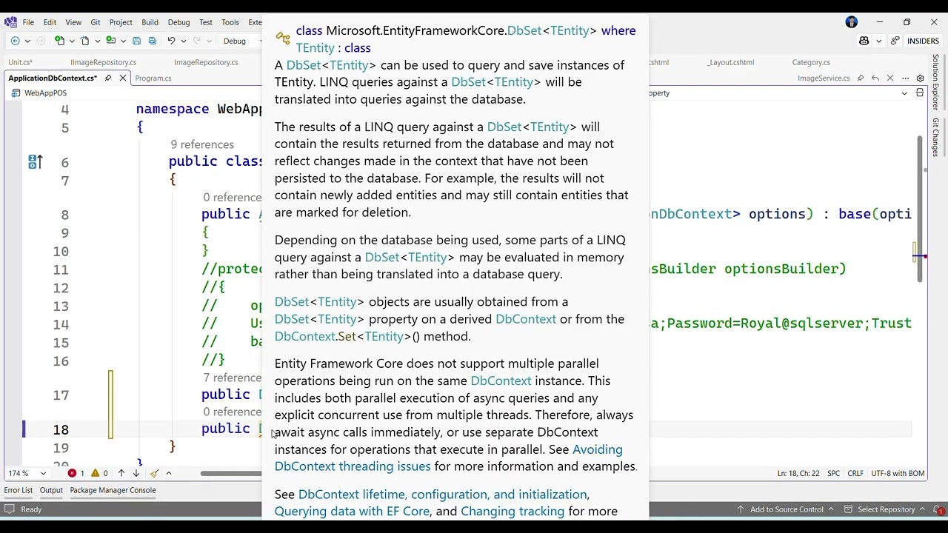Switch to the Program.cs tab
This screenshot has height=533, width=948.
153,78
